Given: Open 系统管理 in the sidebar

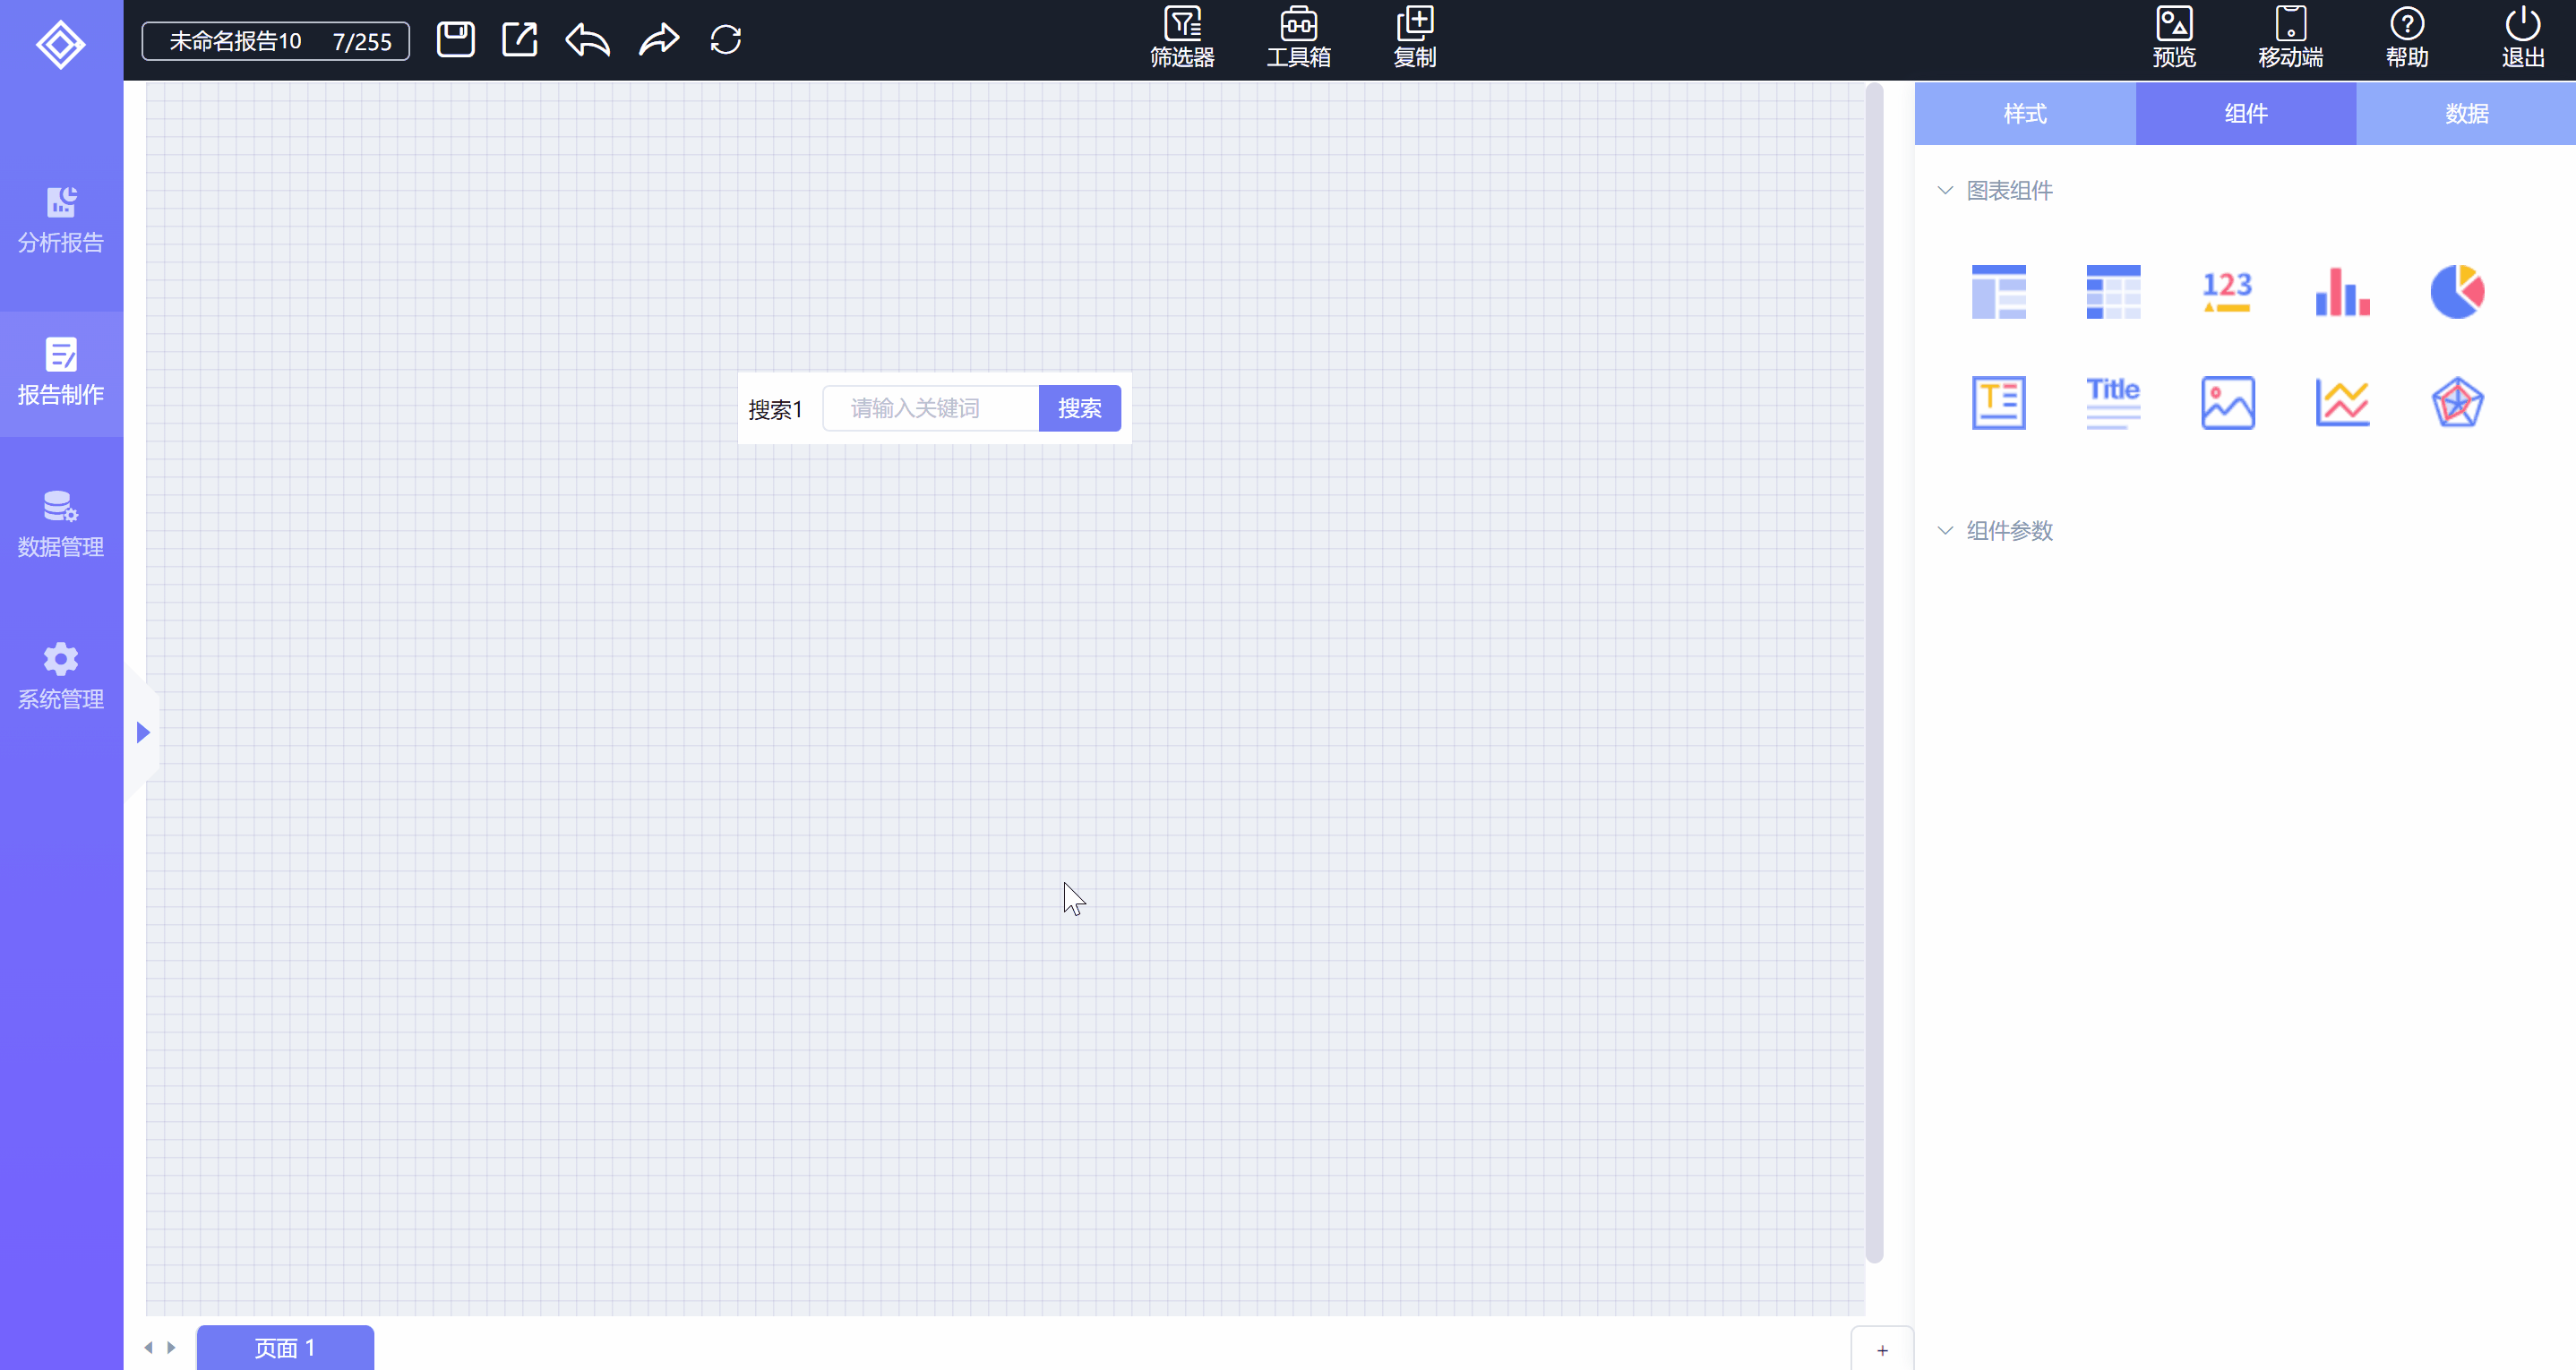Looking at the screenshot, I should point(61,677).
